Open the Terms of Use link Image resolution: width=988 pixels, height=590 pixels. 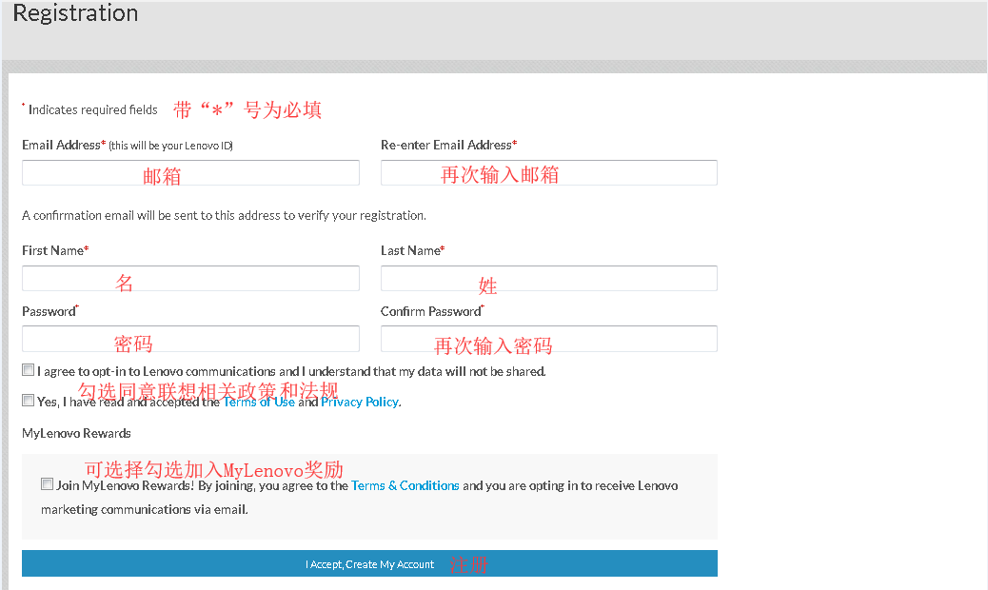point(259,402)
